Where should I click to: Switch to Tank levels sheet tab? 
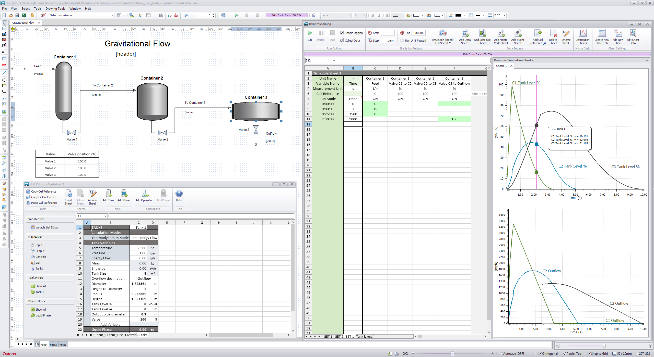click(364, 337)
